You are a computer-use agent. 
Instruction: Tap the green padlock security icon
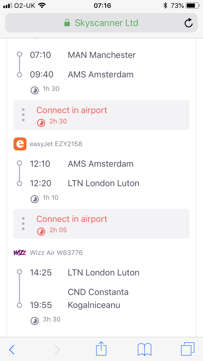(x=67, y=23)
